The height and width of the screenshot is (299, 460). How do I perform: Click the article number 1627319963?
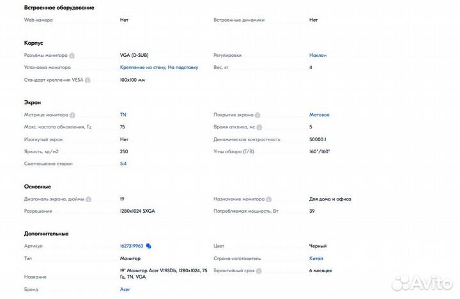click(x=131, y=246)
